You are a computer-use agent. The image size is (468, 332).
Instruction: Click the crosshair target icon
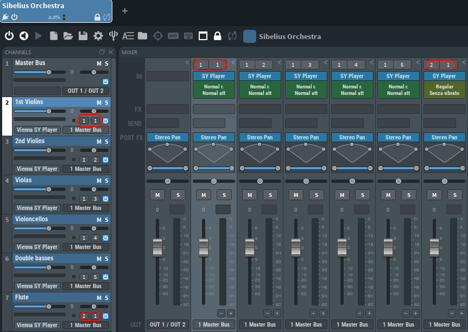click(x=158, y=36)
